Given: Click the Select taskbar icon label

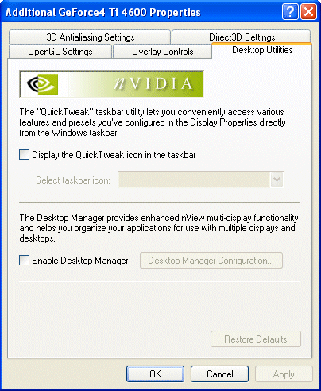Looking at the screenshot, I should click(x=73, y=180).
